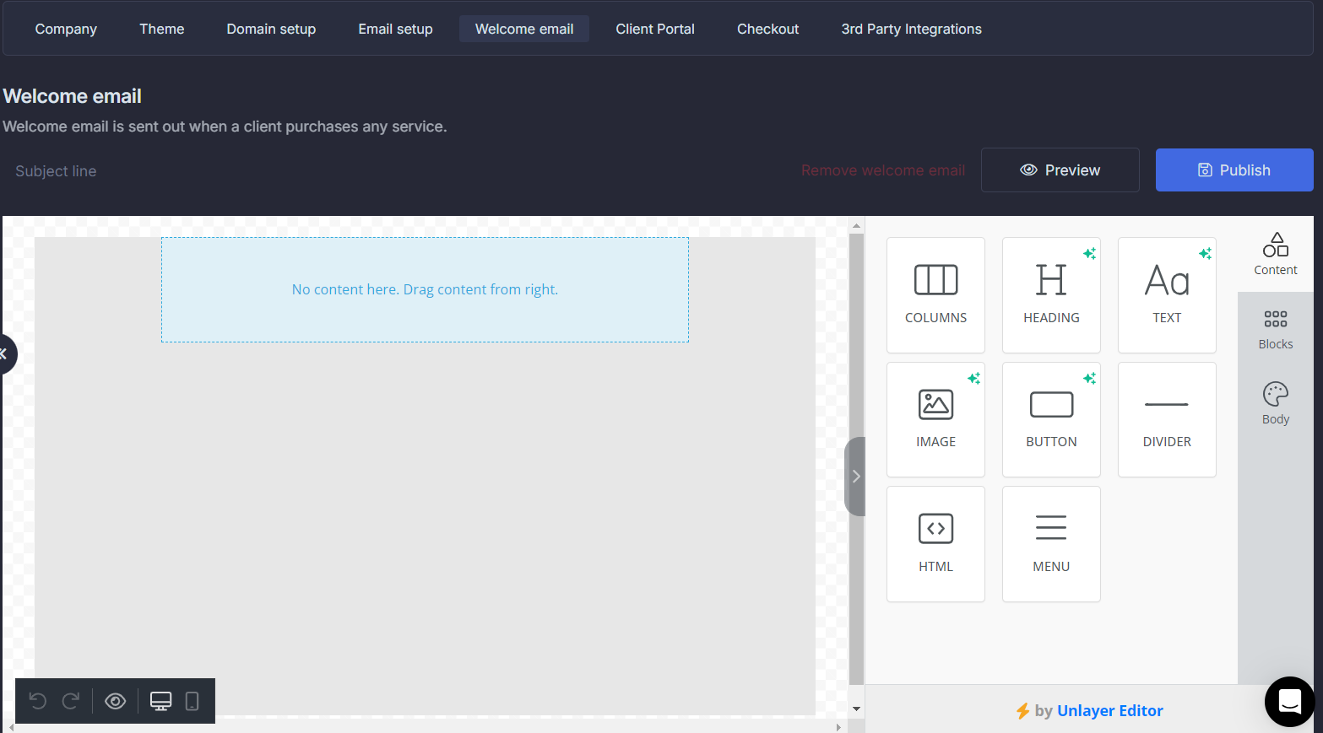Image resolution: width=1323 pixels, height=733 pixels.
Task: Switch to mobile preview mode
Action: coord(192,701)
